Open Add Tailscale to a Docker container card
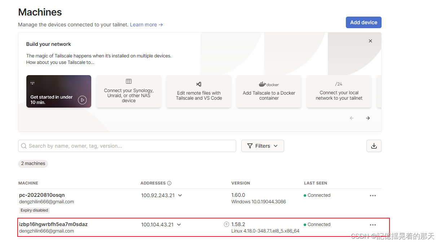440x243 pixels. 269,91
